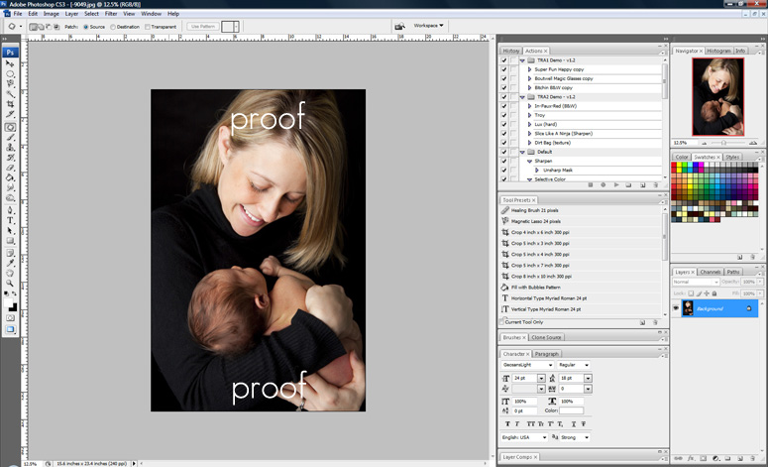Select the Lasso tool in the toolbox

click(10, 84)
